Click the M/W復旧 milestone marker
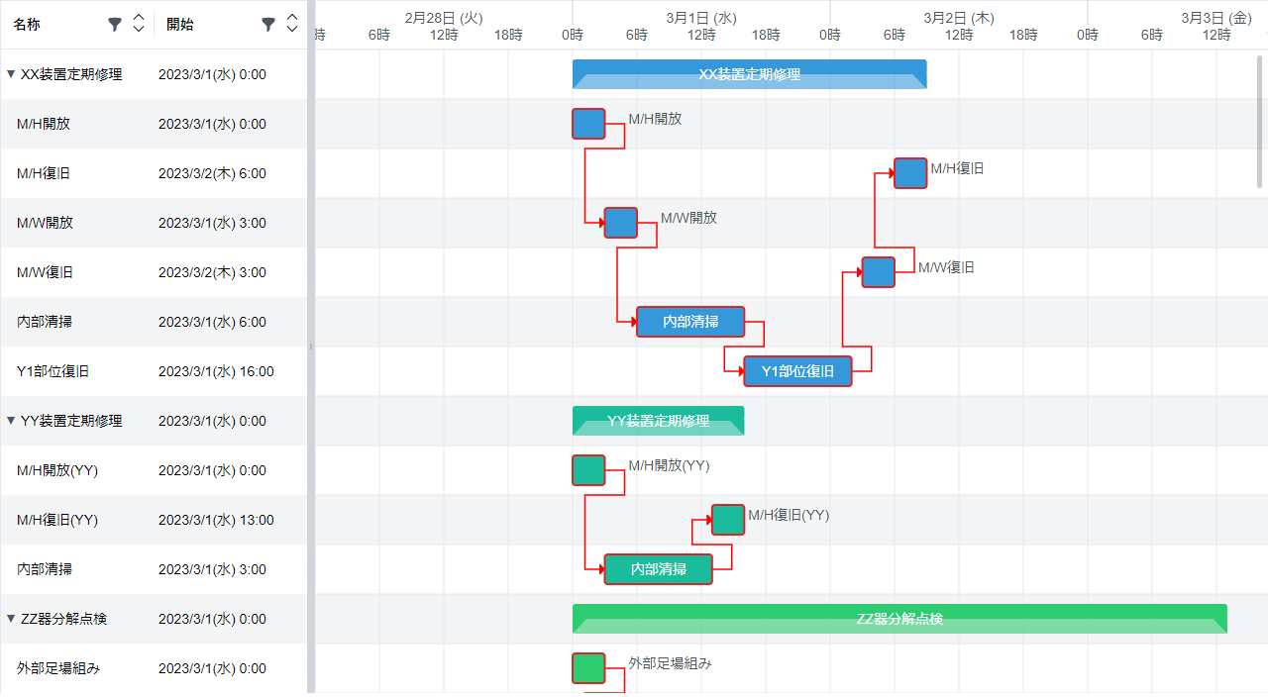The image size is (1268, 697). [x=878, y=271]
